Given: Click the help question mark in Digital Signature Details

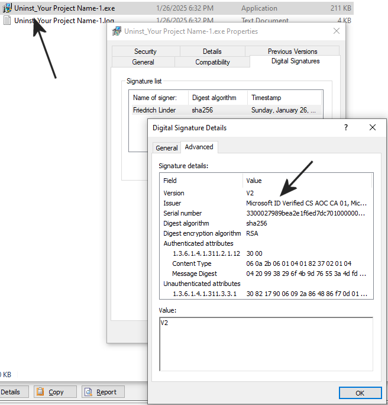Looking at the screenshot, I should click(346, 127).
